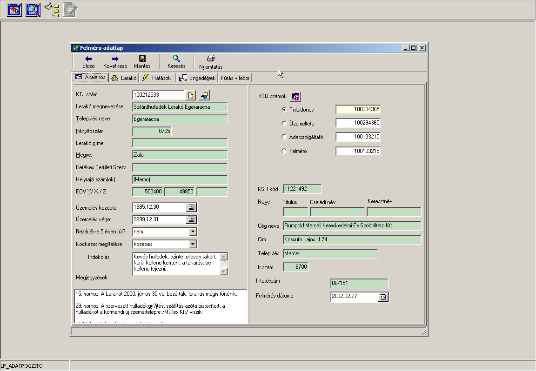
Task: Maximize the Felméro adatlap window
Action: (414, 48)
